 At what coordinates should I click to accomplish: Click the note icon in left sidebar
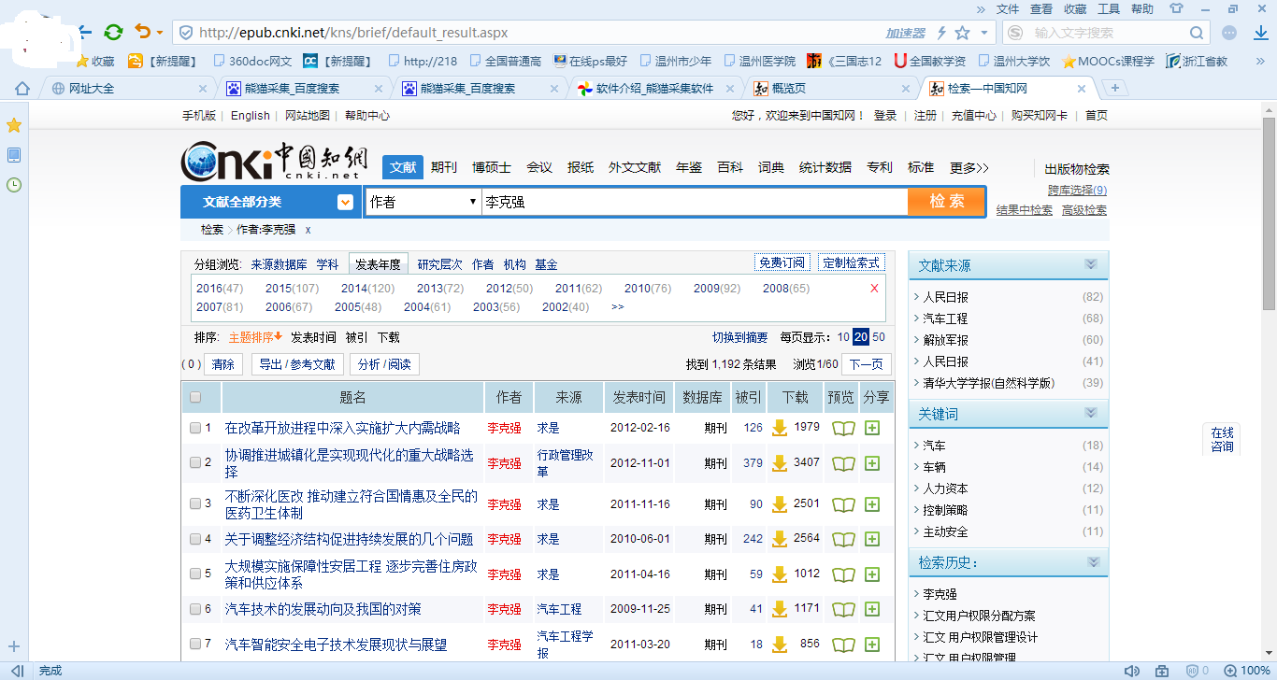(14, 155)
